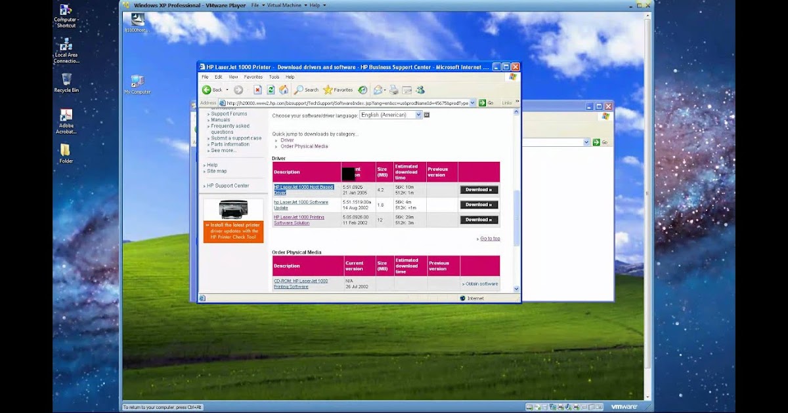Expand the Links toolbar chevron
The width and height of the screenshot is (788, 413).
click(517, 102)
